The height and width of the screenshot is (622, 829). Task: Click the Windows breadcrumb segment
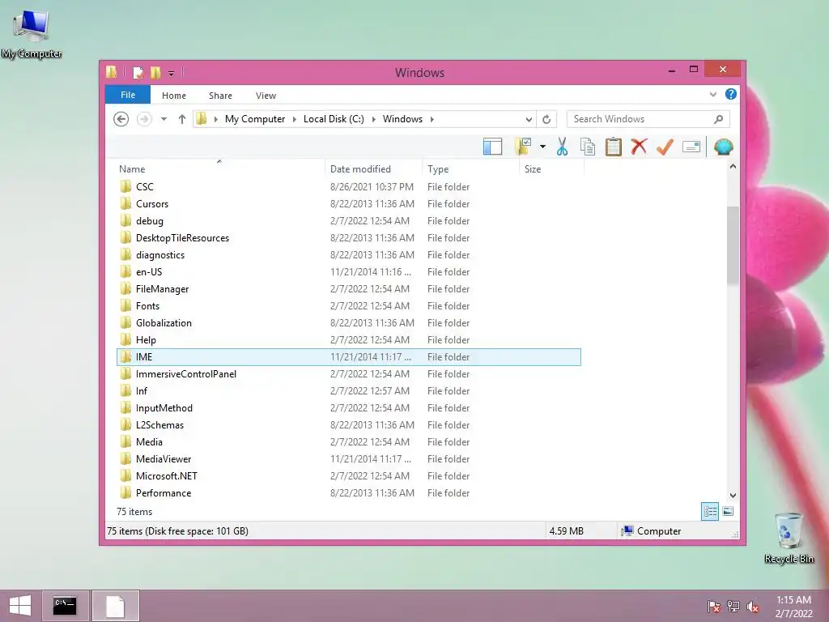coord(402,119)
